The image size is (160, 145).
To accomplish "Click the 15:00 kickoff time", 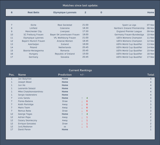I will coord(85,54).
